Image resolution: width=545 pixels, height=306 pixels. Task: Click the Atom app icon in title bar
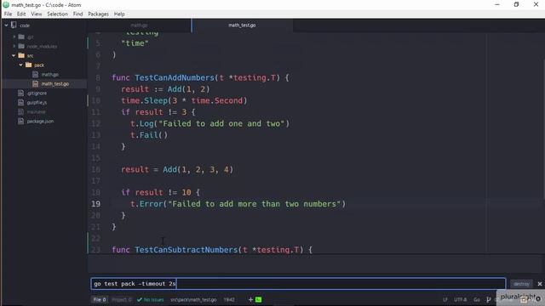tap(6, 5)
